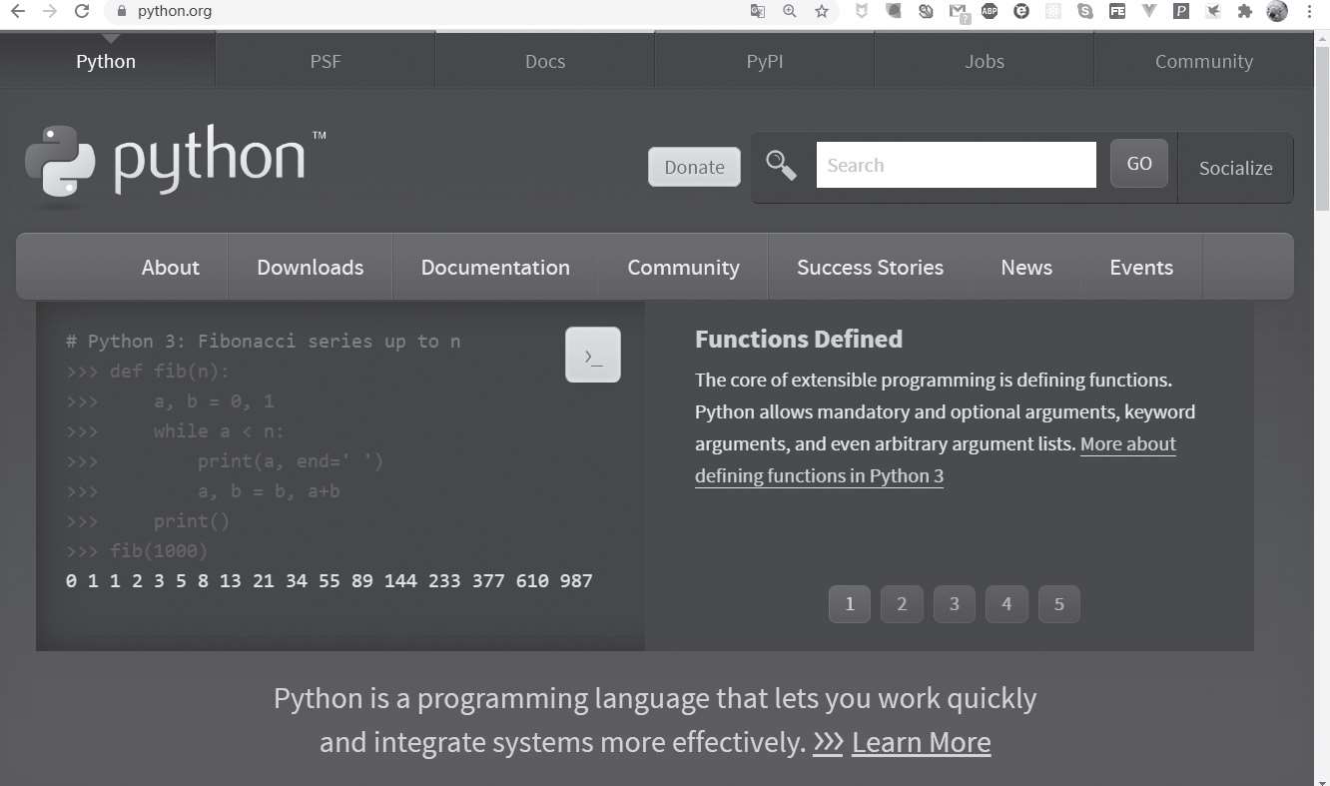The width and height of the screenshot is (1330, 786).
Task: Click into the Search text field
Action: pyautogui.click(x=956, y=165)
